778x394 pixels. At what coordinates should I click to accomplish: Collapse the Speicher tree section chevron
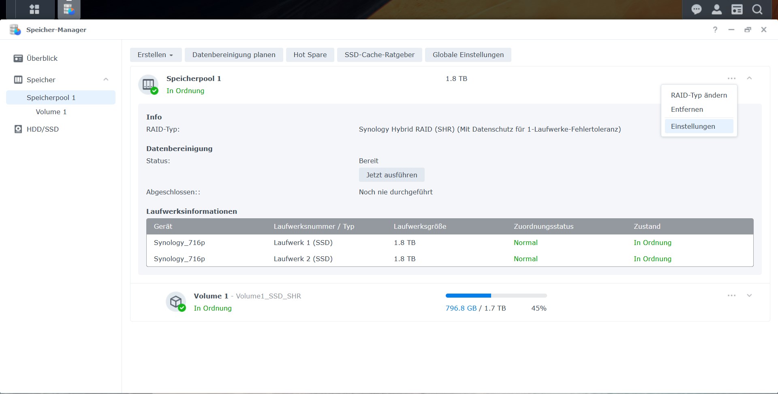click(106, 79)
